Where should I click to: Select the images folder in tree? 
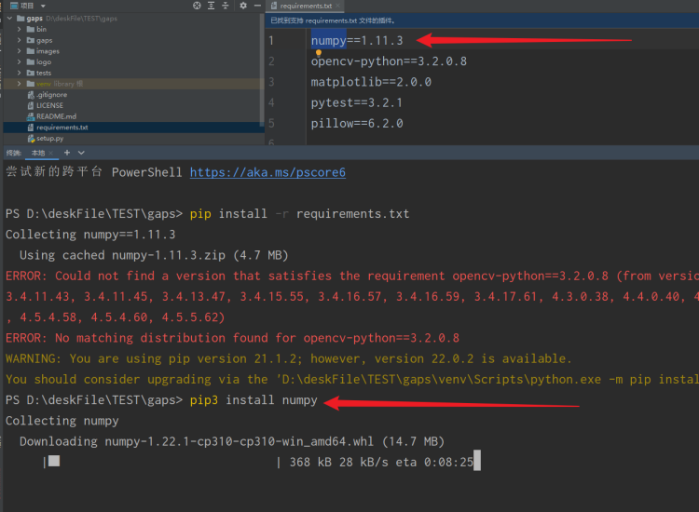pos(43,51)
